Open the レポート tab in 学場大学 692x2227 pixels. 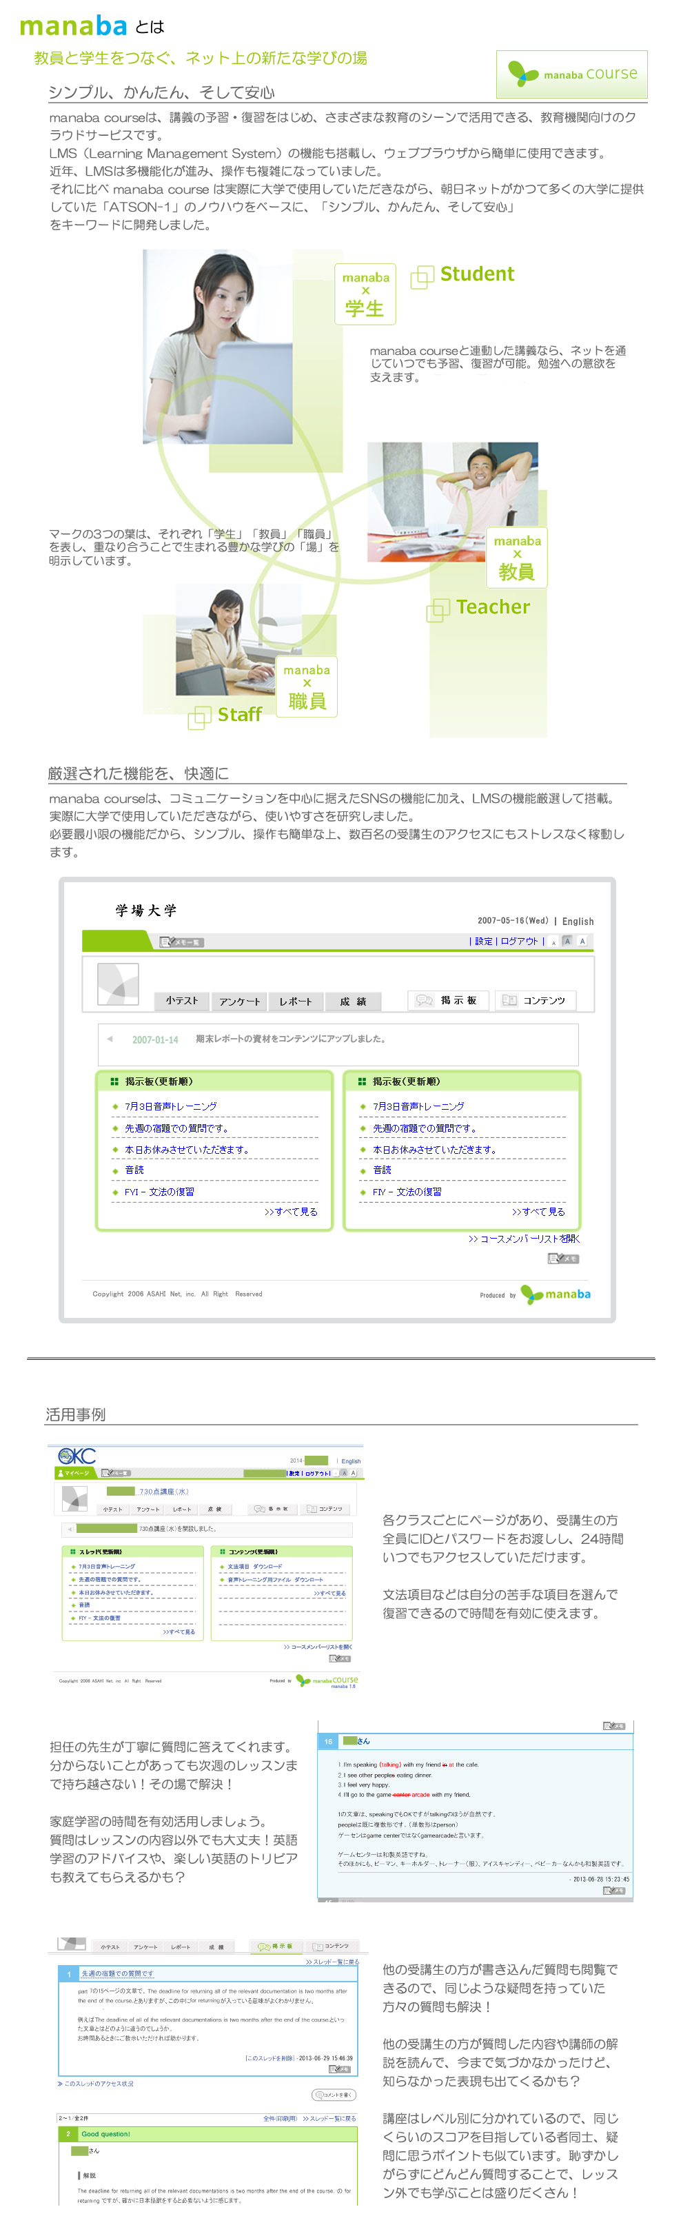pos(295,1001)
